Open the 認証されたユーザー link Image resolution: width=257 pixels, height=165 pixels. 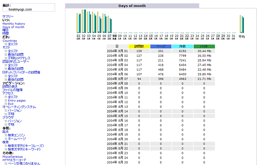16,62
